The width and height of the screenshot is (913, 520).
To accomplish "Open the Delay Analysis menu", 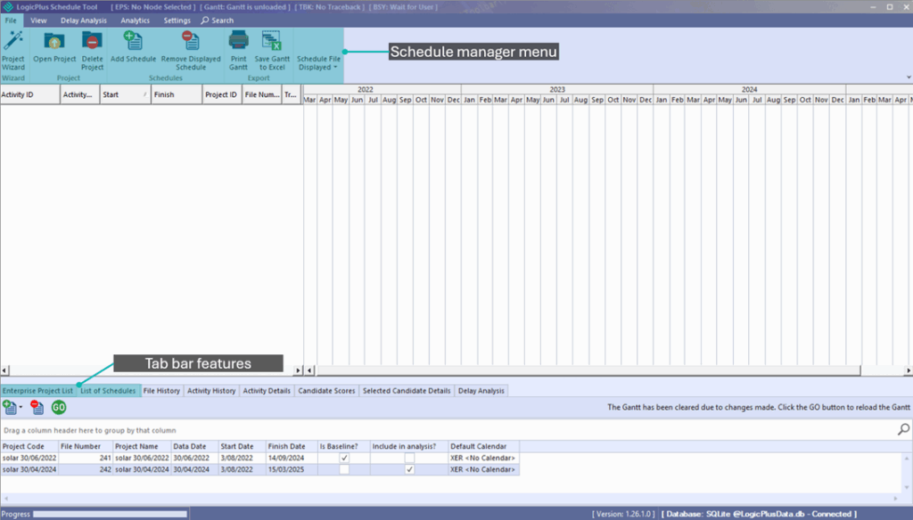I will [x=84, y=20].
